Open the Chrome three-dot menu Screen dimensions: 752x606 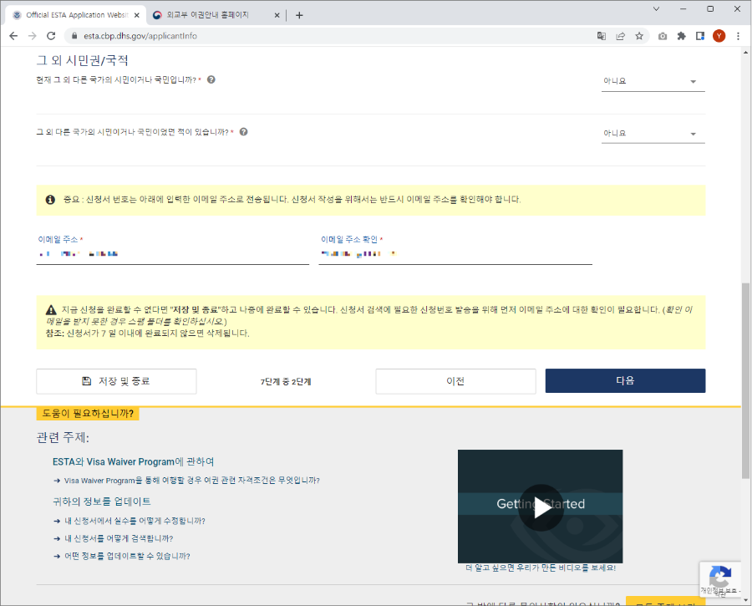738,36
